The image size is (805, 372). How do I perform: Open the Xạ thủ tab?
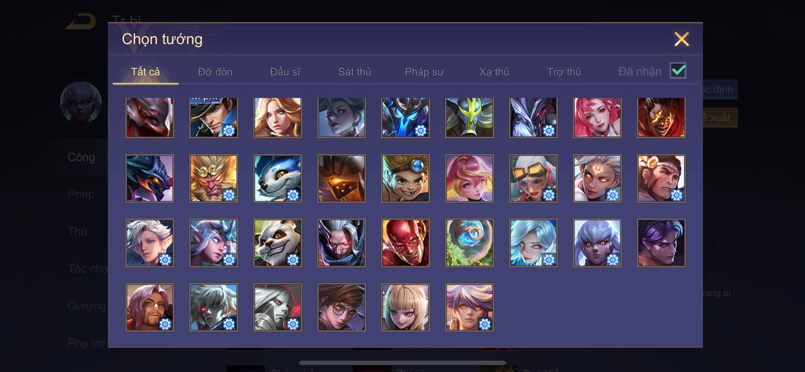pyautogui.click(x=494, y=72)
